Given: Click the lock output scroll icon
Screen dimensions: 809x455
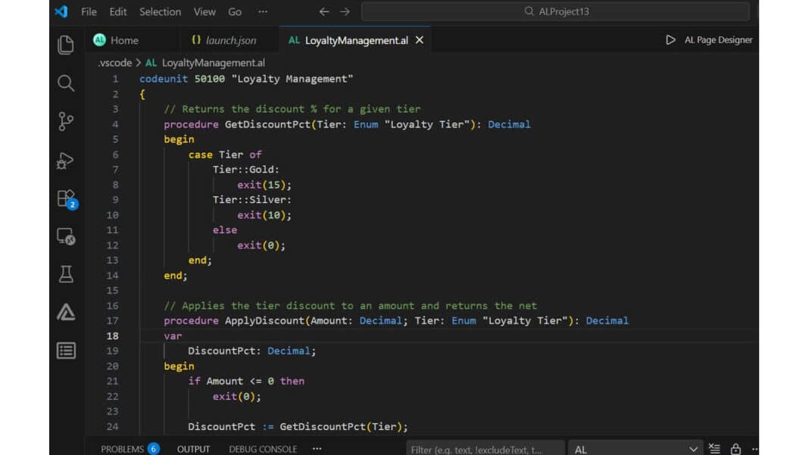Looking at the screenshot, I should (x=736, y=449).
